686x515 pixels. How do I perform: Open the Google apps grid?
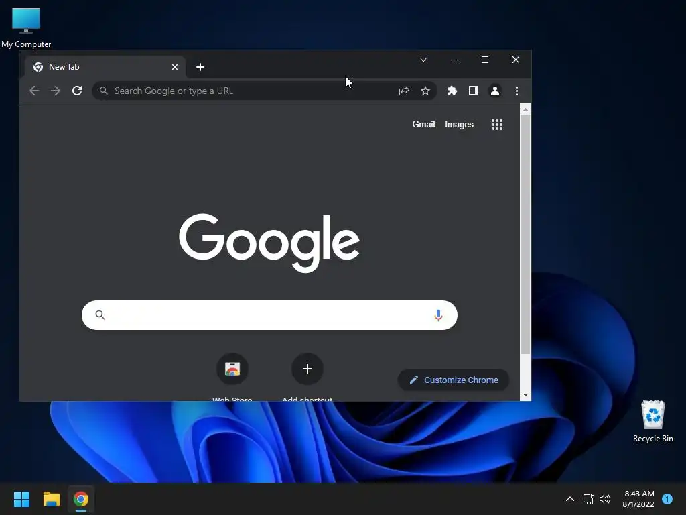(497, 125)
